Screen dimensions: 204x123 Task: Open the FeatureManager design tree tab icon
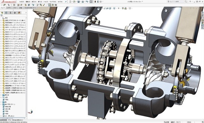click(2, 13)
